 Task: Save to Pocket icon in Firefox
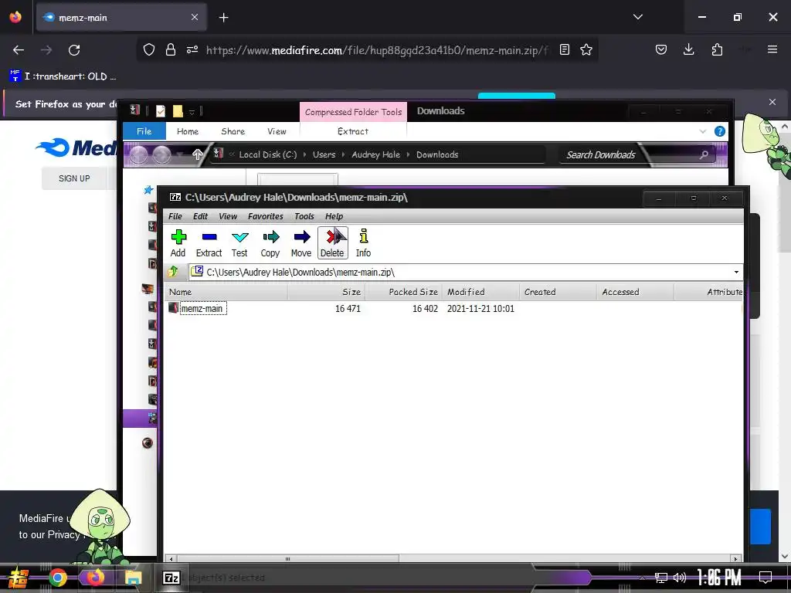[661, 50]
